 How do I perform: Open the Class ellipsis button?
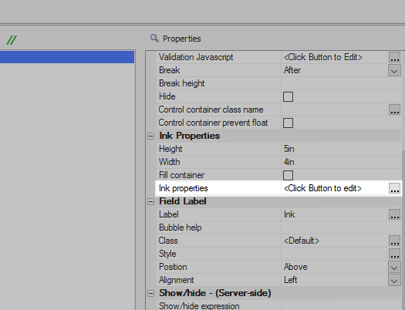[x=394, y=241]
